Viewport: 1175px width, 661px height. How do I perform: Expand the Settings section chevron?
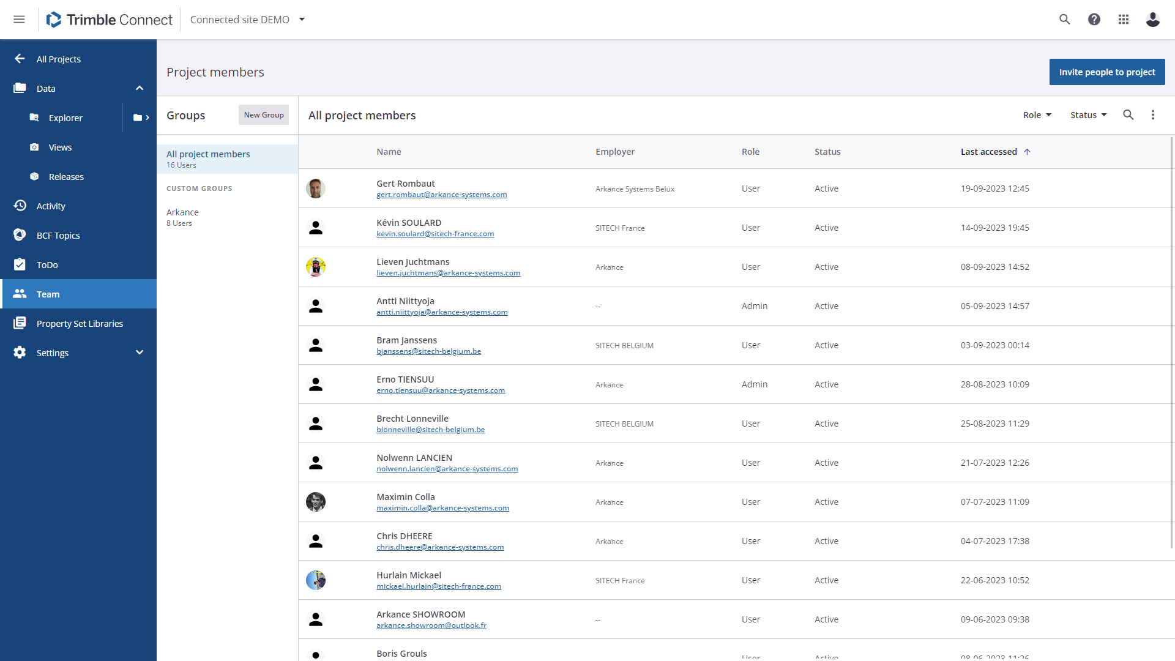coord(140,353)
